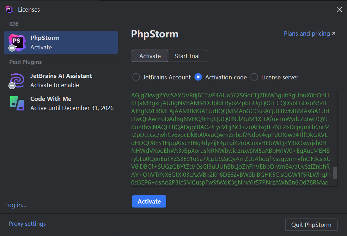The image size is (347, 236).
Task: Open the Plans and pricing link
Action: (x=309, y=34)
